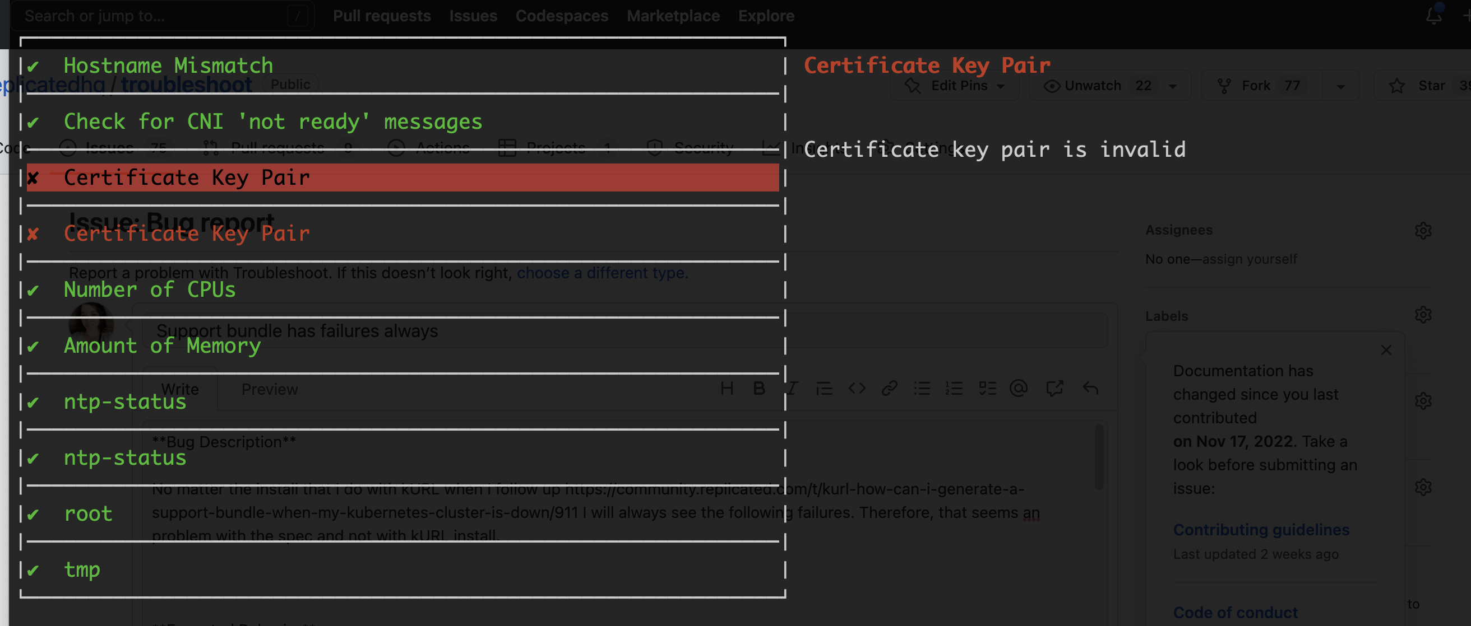Insert a heading with the H icon
Image resolution: width=1471 pixels, height=626 pixels.
727,388
